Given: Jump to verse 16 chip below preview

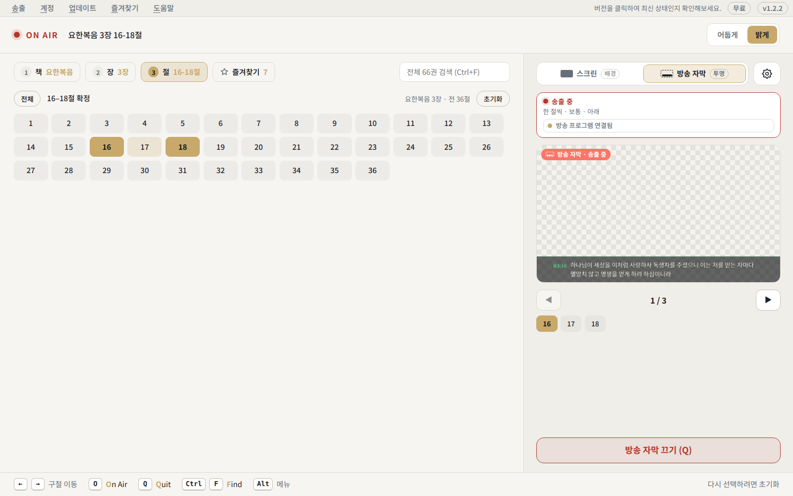Looking at the screenshot, I should click(547, 323).
